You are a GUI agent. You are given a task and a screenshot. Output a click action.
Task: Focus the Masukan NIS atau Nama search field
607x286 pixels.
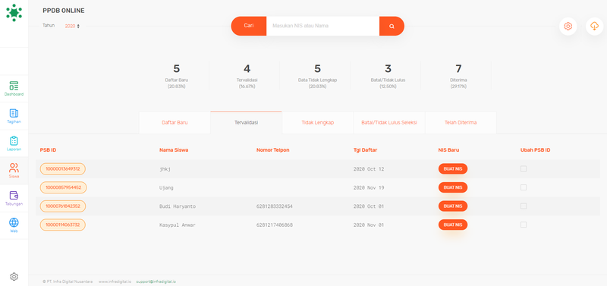(x=322, y=26)
